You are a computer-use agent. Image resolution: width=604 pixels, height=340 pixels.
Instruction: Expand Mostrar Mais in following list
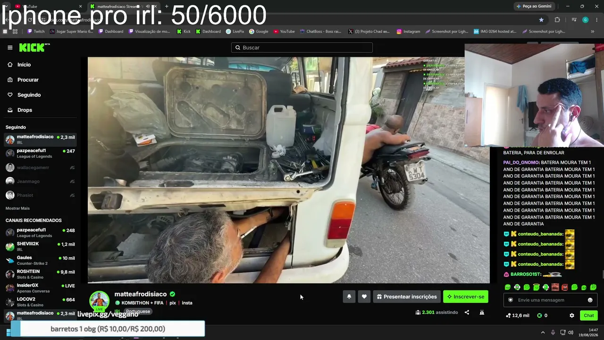coord(17,208)
